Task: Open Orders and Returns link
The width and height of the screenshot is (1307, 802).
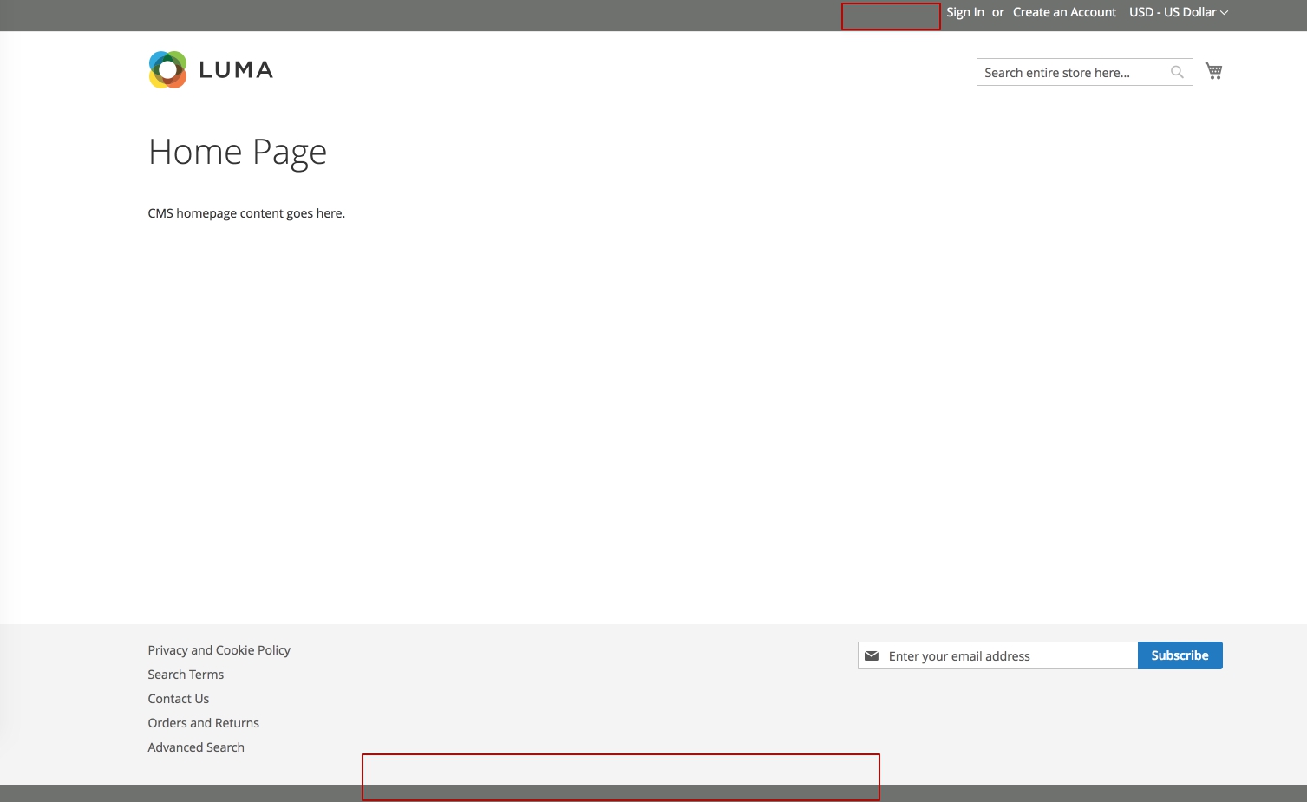Action: coord(203,723)
